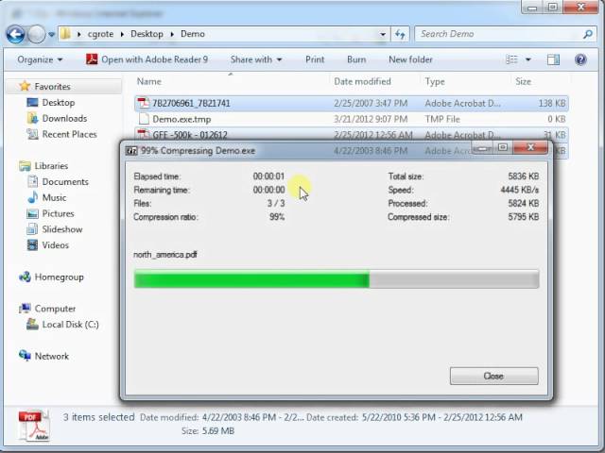The width and height of the screenshot is (605, 453).
Task: Click the Back navigation arrow button
Action: [x=15, y=34]
